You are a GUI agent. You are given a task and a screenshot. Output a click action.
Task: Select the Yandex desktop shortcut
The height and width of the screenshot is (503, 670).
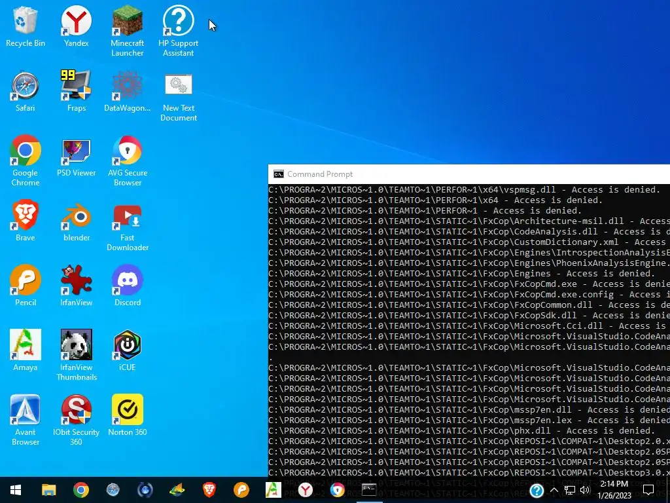click(x=76, y=26)
